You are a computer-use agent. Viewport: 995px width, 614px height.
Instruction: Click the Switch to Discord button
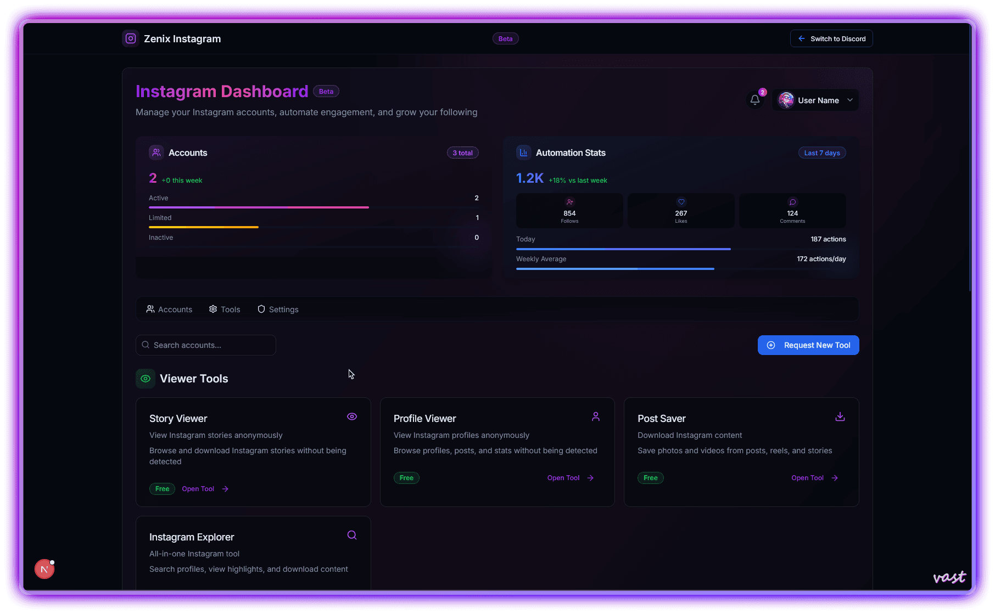point(831,38)
